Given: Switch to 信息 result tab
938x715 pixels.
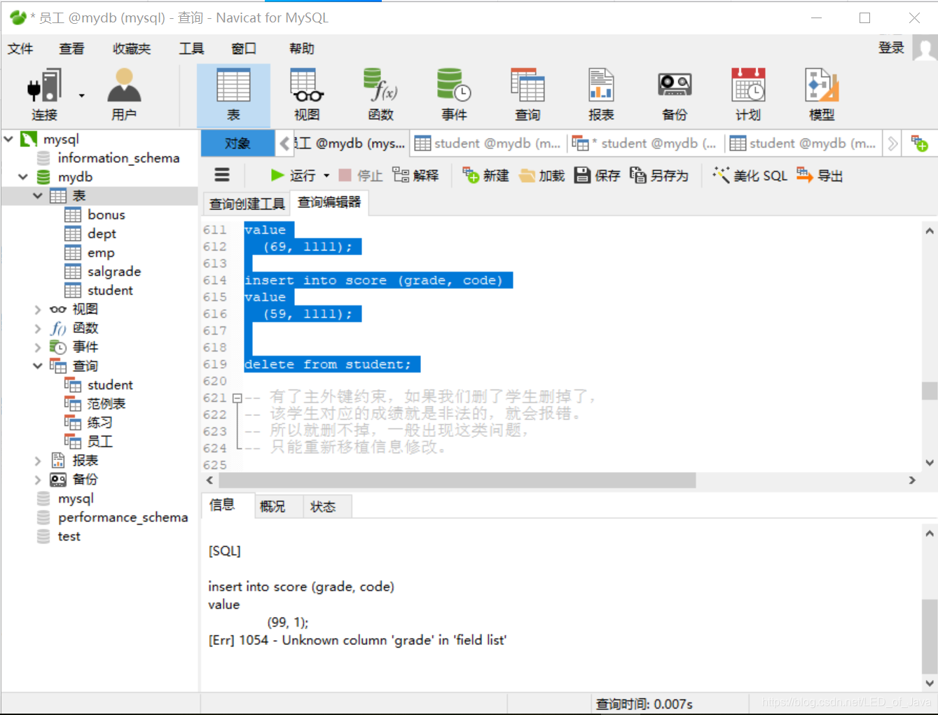Looking at the screenshot, I should [x=222, y=505].
